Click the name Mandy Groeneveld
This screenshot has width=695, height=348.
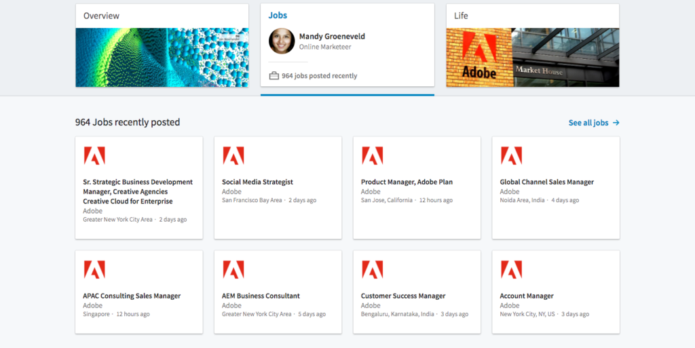[332, 37]
